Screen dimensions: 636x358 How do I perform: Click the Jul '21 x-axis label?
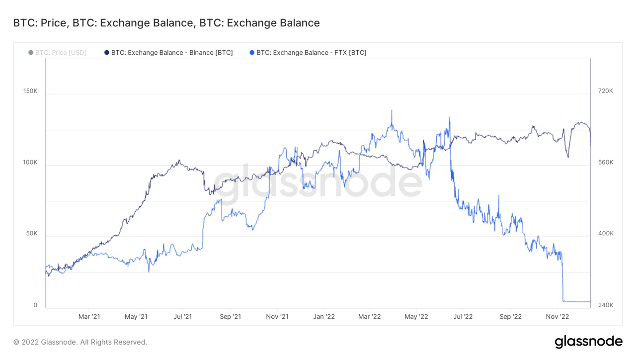(x=183, y=316)
